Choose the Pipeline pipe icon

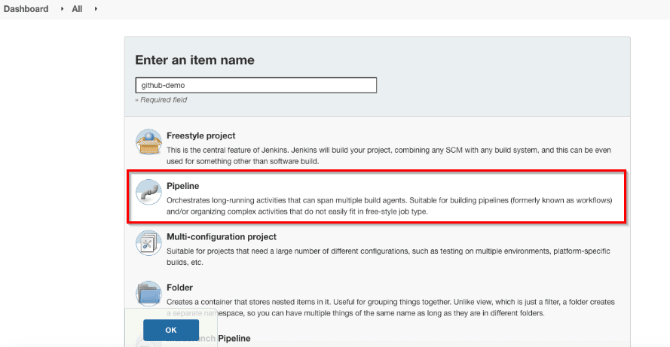pos(148,192)
